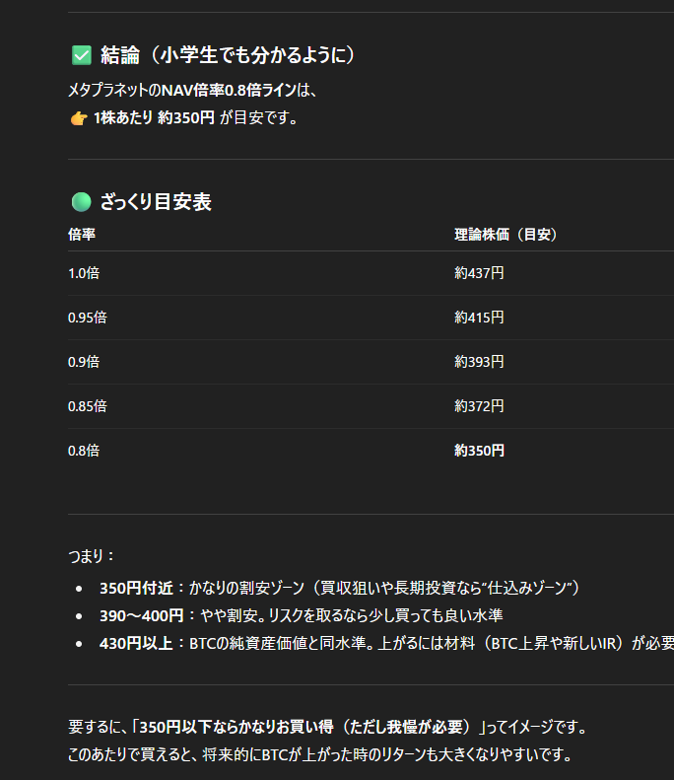The width and height of the screenshot is (674, 780).
Task: Click the table header 倍率
Action: 82,235
